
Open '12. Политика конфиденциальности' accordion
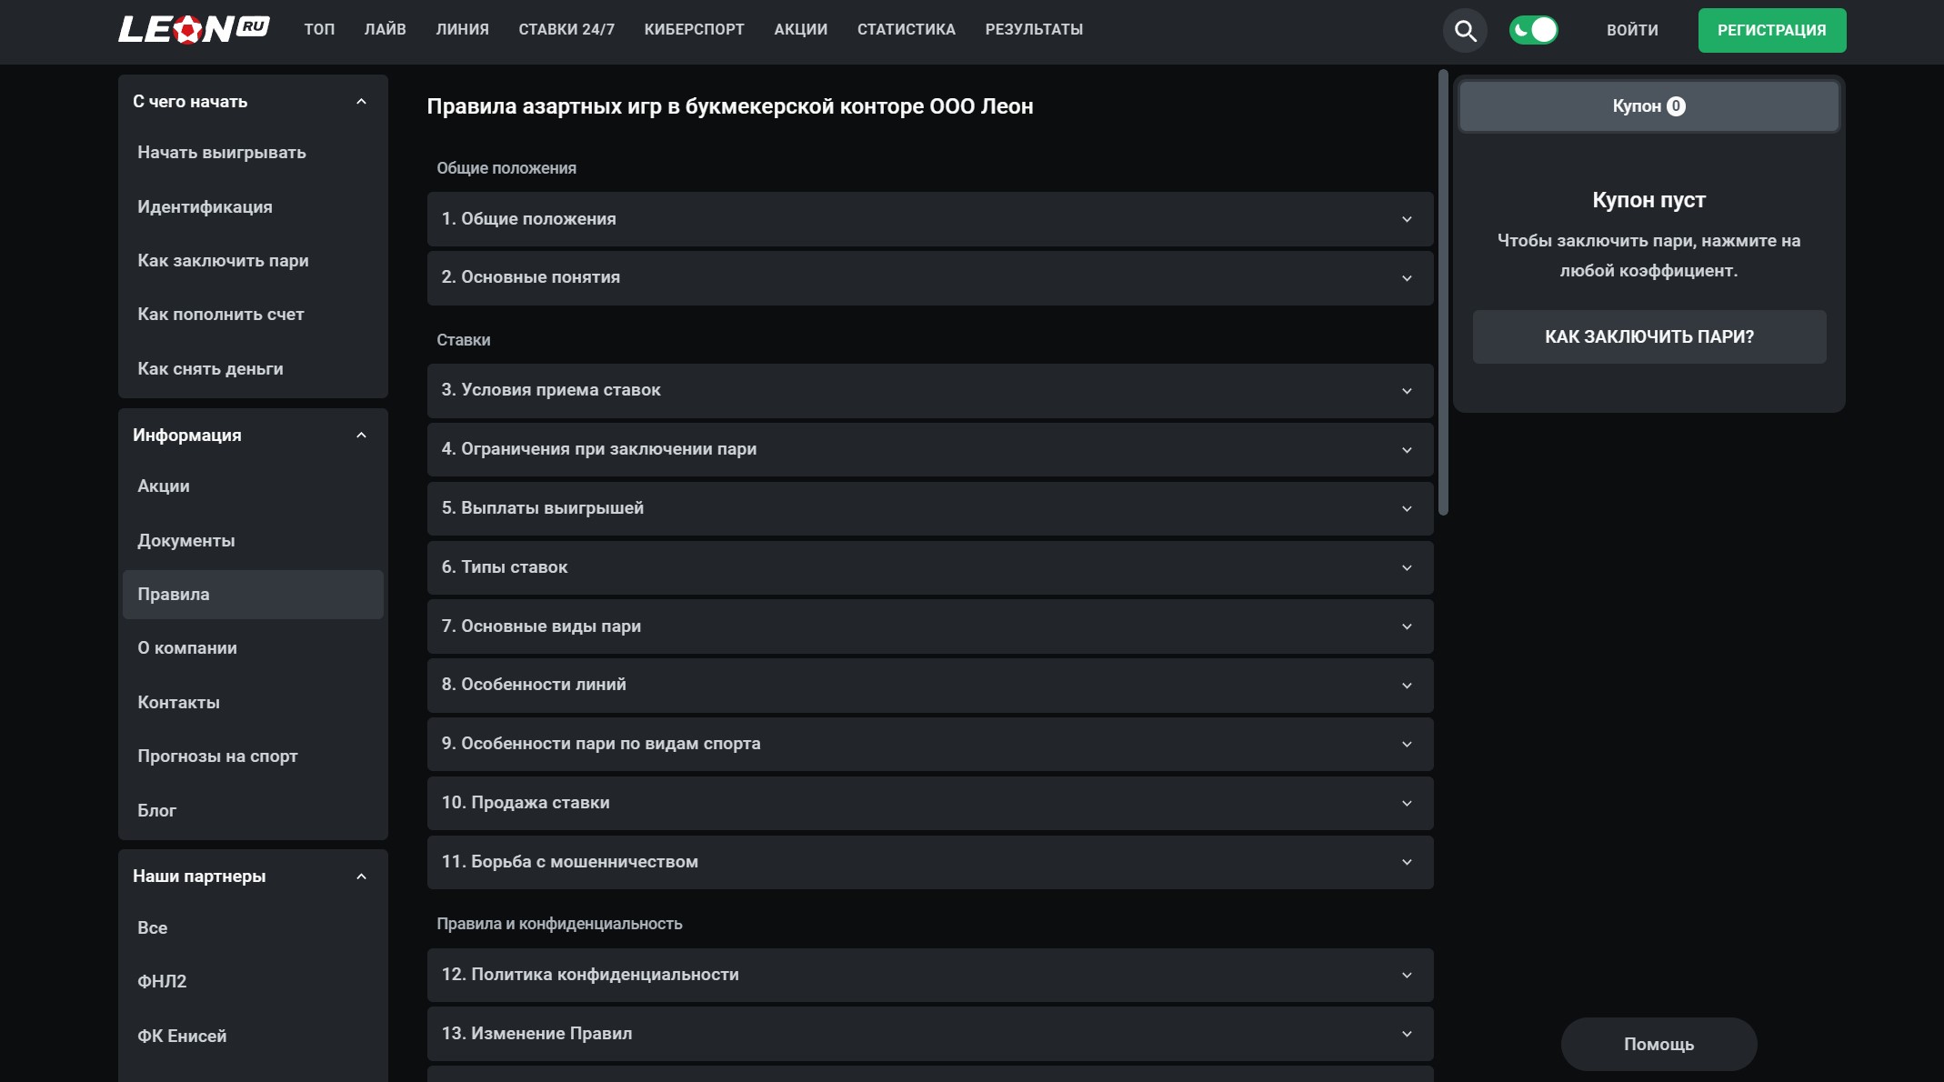pos(929,975)
